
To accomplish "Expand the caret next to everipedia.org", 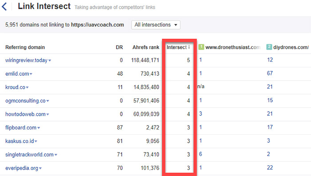I will pos(40,168).
